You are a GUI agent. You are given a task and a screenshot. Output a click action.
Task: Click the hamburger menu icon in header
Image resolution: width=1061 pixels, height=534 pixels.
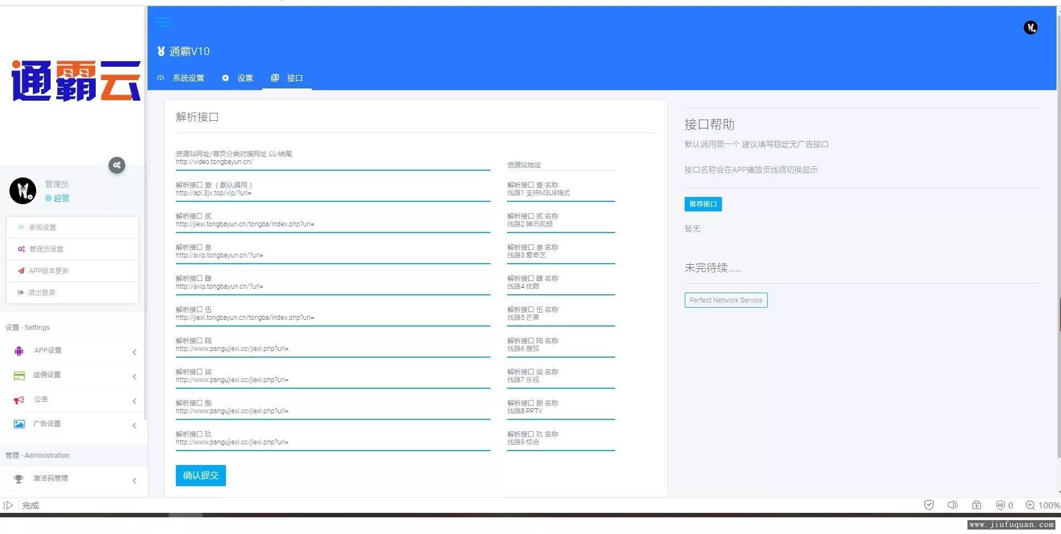click(163, 22)
